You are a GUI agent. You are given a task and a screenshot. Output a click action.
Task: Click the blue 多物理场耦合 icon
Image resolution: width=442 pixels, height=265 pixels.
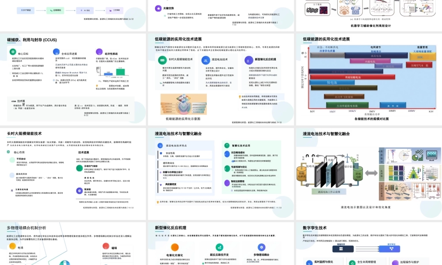[261, 247]
